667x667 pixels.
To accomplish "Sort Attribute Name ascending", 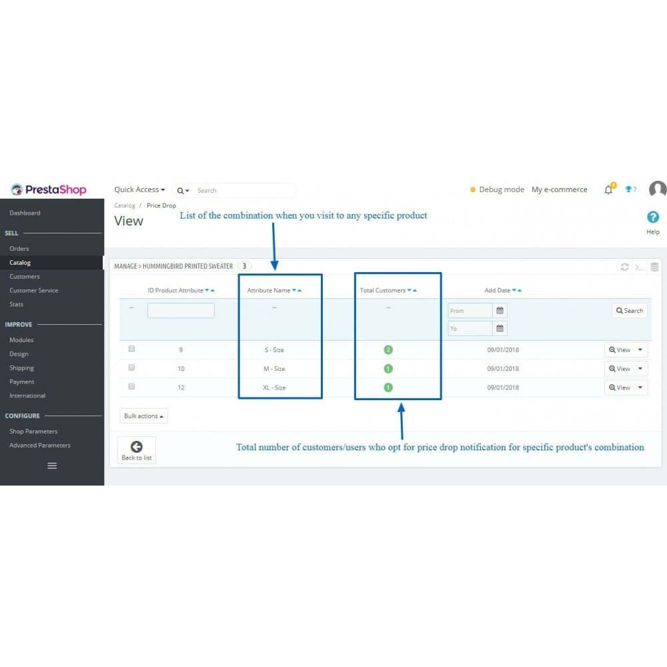I will click(x=299, y=290).
